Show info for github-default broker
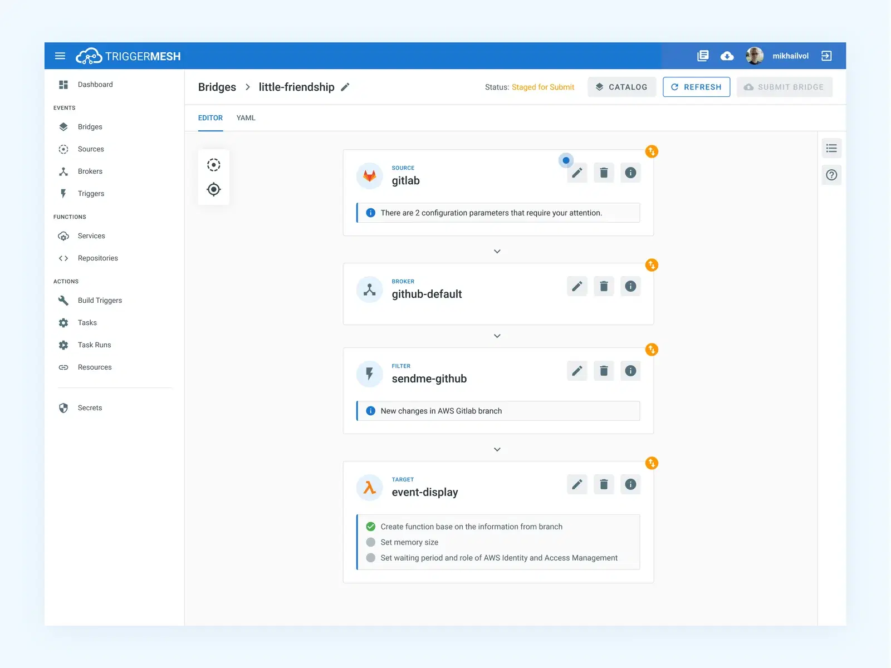This screenshot has width=891, height=668. point(630,286)
